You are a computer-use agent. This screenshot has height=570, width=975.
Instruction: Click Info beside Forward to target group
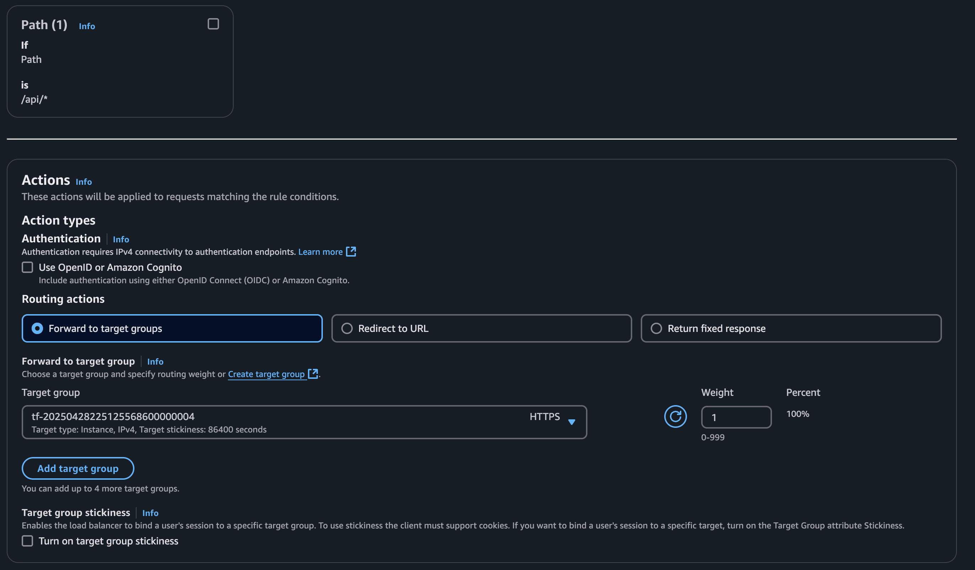[x=155, y=361]
